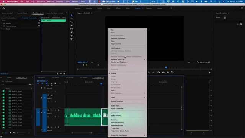Click the Project panel icon size slider
The image size is (245, 138).
[x=21, y=133]
